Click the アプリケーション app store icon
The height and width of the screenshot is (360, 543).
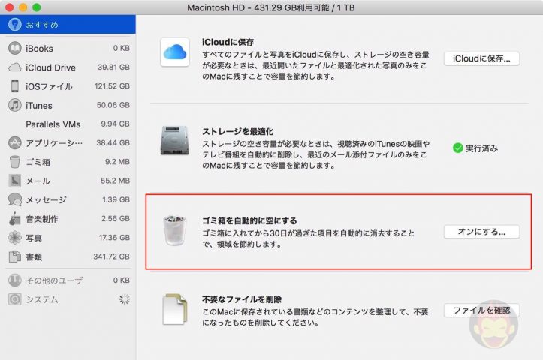tap(14, 142)
